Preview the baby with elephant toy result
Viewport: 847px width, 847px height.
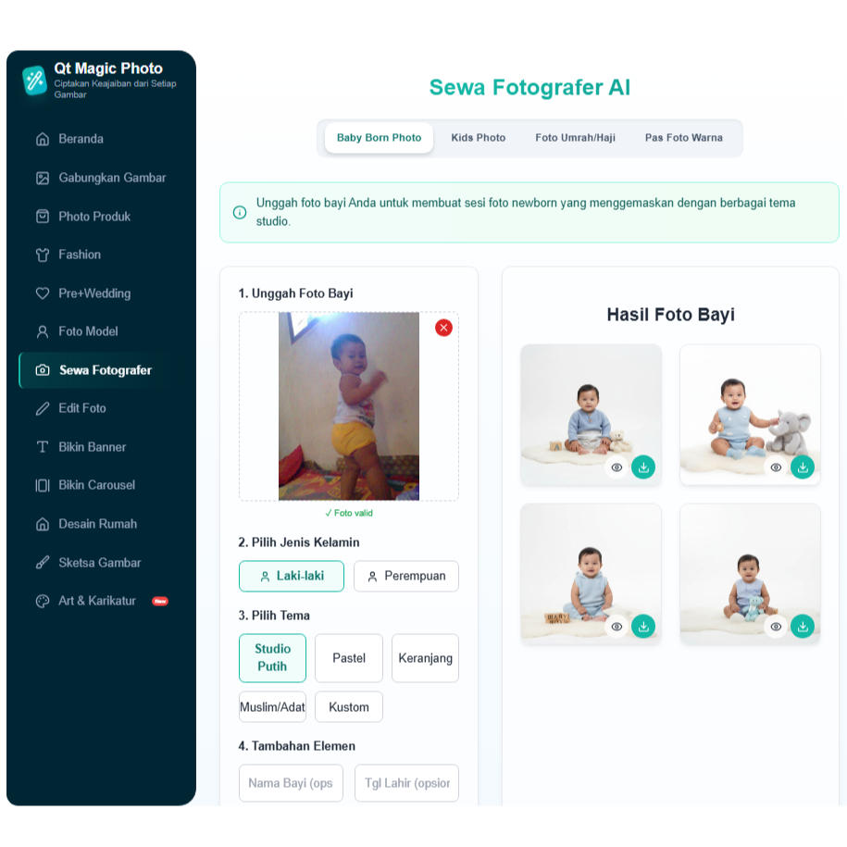pyautogui.click(x=776, y=467)
